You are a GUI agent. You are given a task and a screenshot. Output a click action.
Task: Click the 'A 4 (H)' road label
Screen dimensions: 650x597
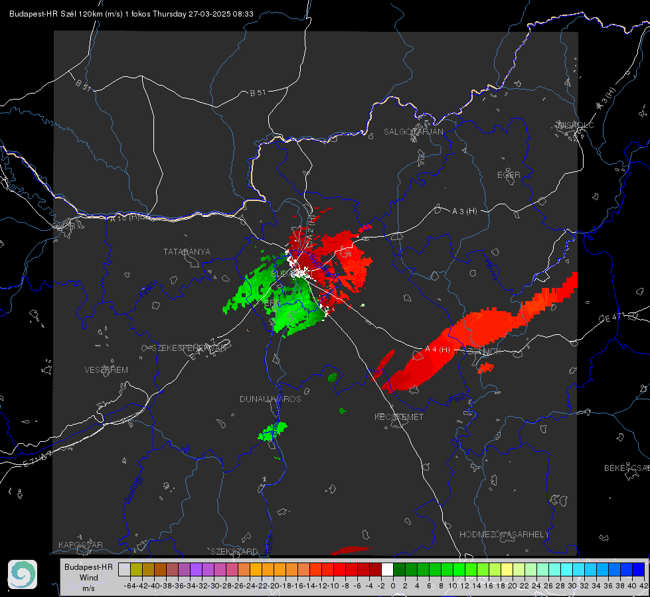point(438,350)
